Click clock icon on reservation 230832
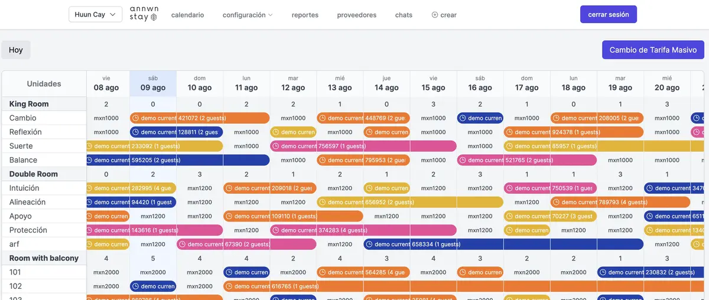The image size is (709, 300). pos(602,272)
